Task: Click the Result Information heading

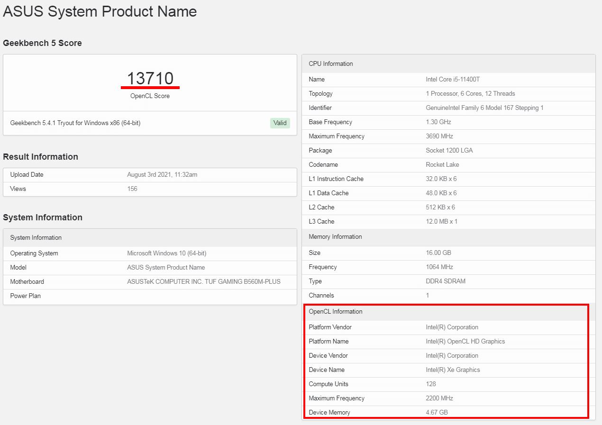Action: pos(40,157)
